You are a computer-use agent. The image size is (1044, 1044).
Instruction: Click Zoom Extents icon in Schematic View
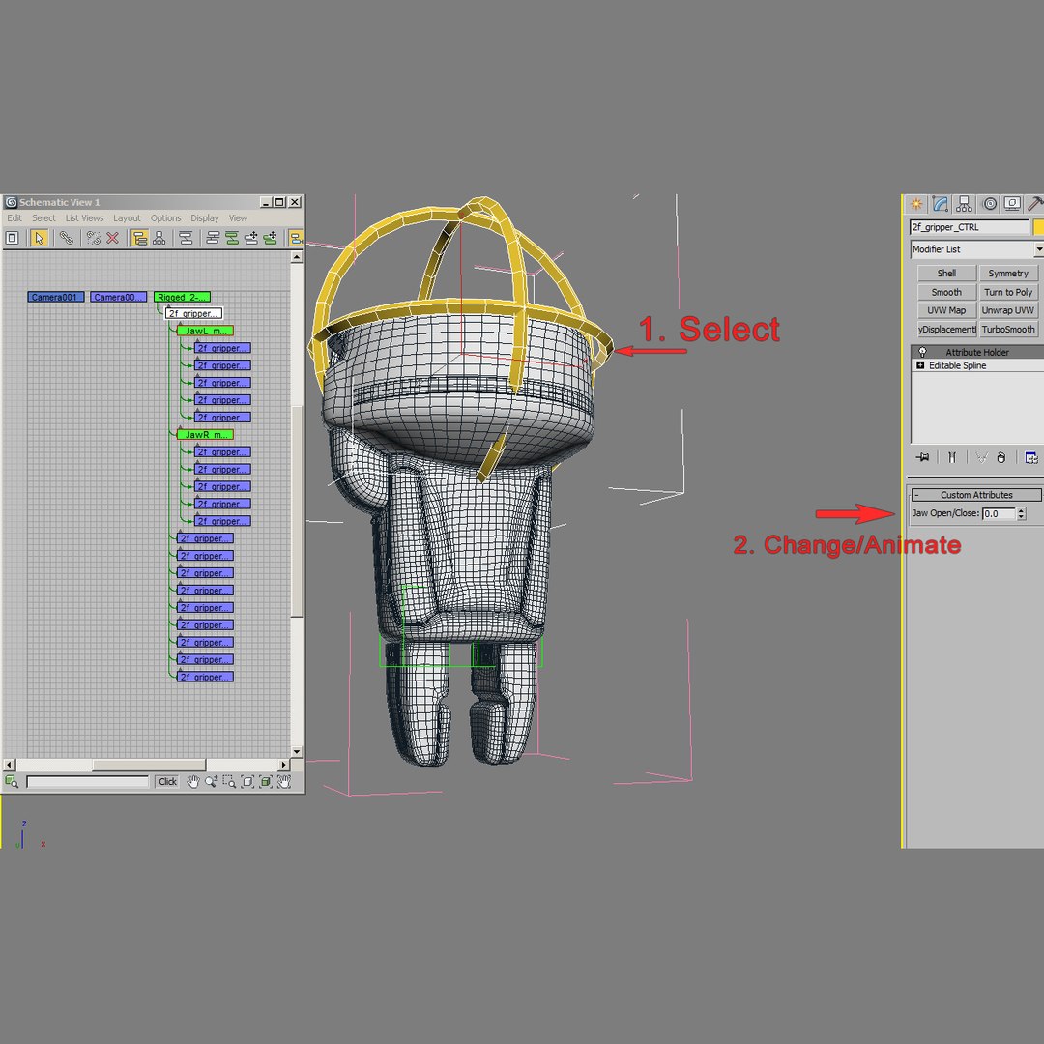coord(247,782)
